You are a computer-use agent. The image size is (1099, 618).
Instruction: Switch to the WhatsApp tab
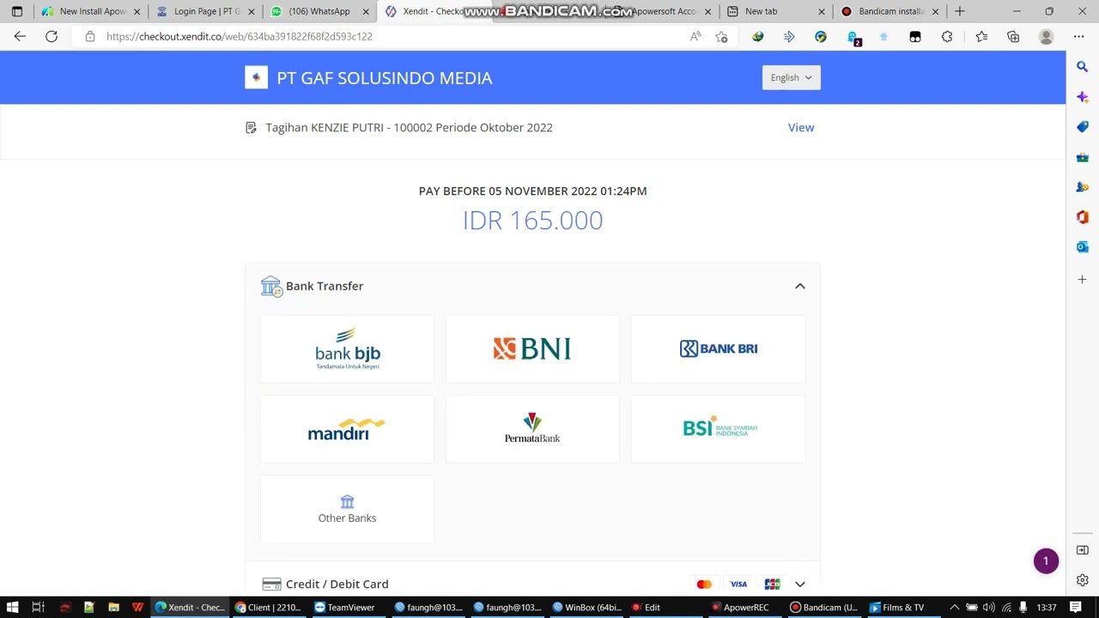(318, 11)
